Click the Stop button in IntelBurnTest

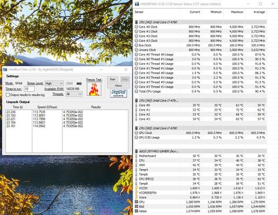125,79
